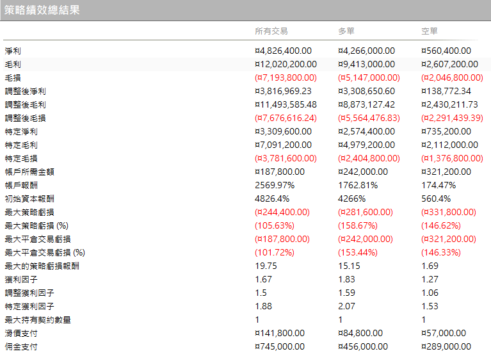Select the 所有交易 column header
Viewport: 491px width, 356px height.
point(271,31)
